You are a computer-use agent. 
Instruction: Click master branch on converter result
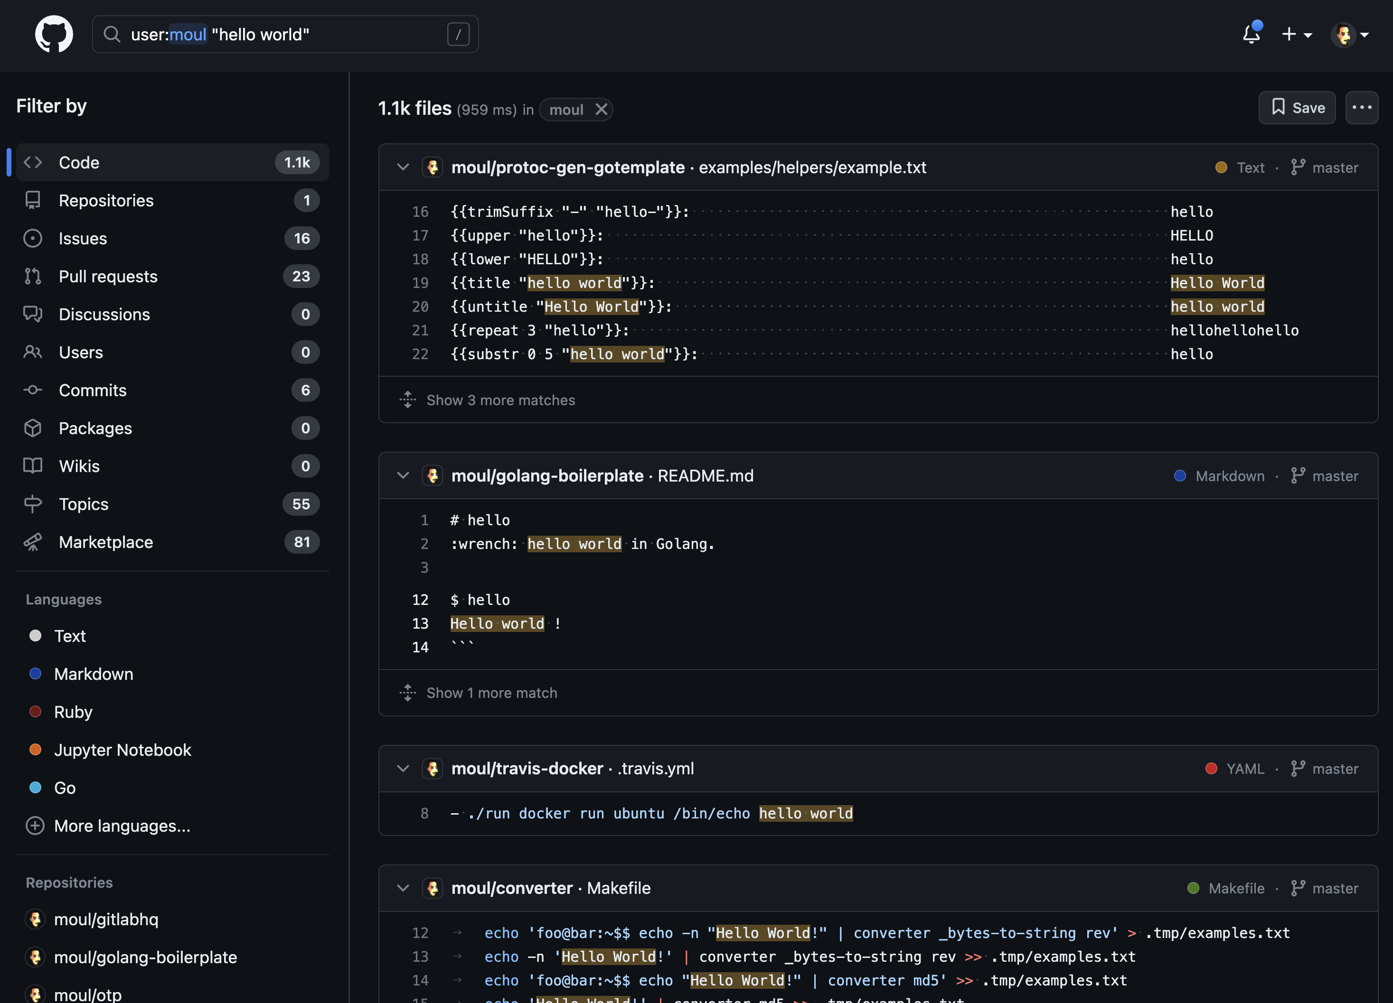(x=1324, y=888)
